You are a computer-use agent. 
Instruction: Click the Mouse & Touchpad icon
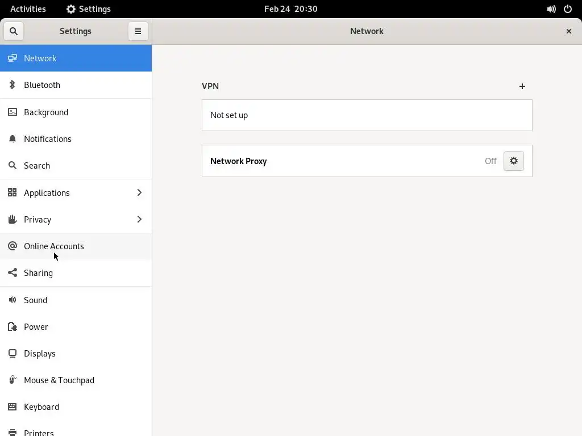tap(13, 380)
